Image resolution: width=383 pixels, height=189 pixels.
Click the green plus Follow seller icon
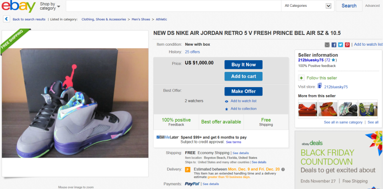(x=301, y=78)
